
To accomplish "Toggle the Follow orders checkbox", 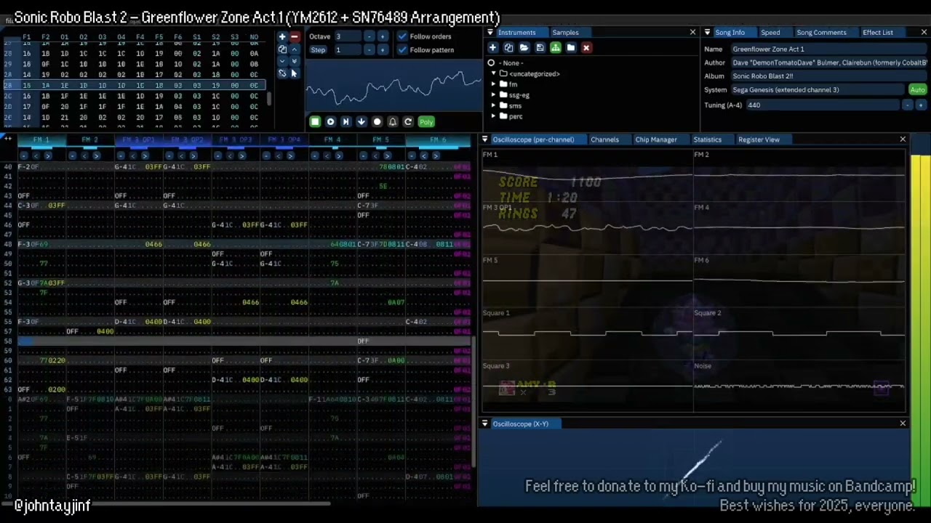I will tap(402, 36).
